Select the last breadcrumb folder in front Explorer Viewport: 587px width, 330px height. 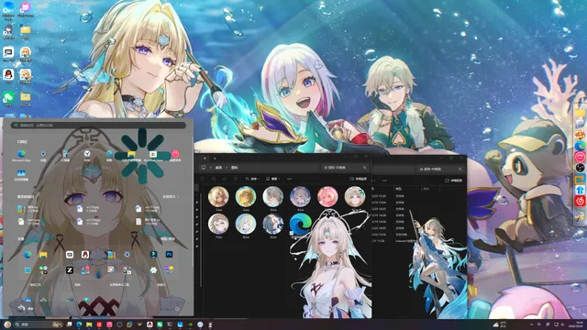point(235,168)
